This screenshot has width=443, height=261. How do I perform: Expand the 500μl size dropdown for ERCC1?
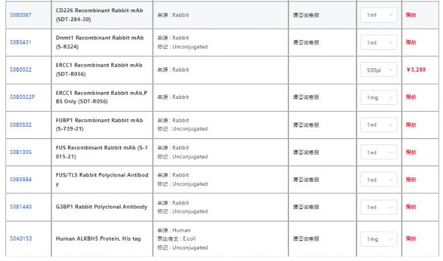378,70
